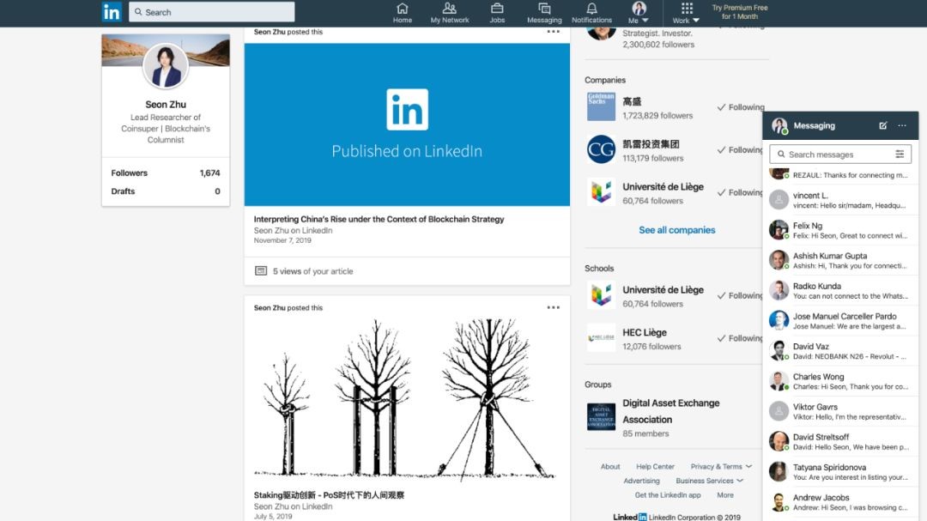
Task: Open the REZAUL conversation preview
Action: pyautogui.click(x=840, y=176)
